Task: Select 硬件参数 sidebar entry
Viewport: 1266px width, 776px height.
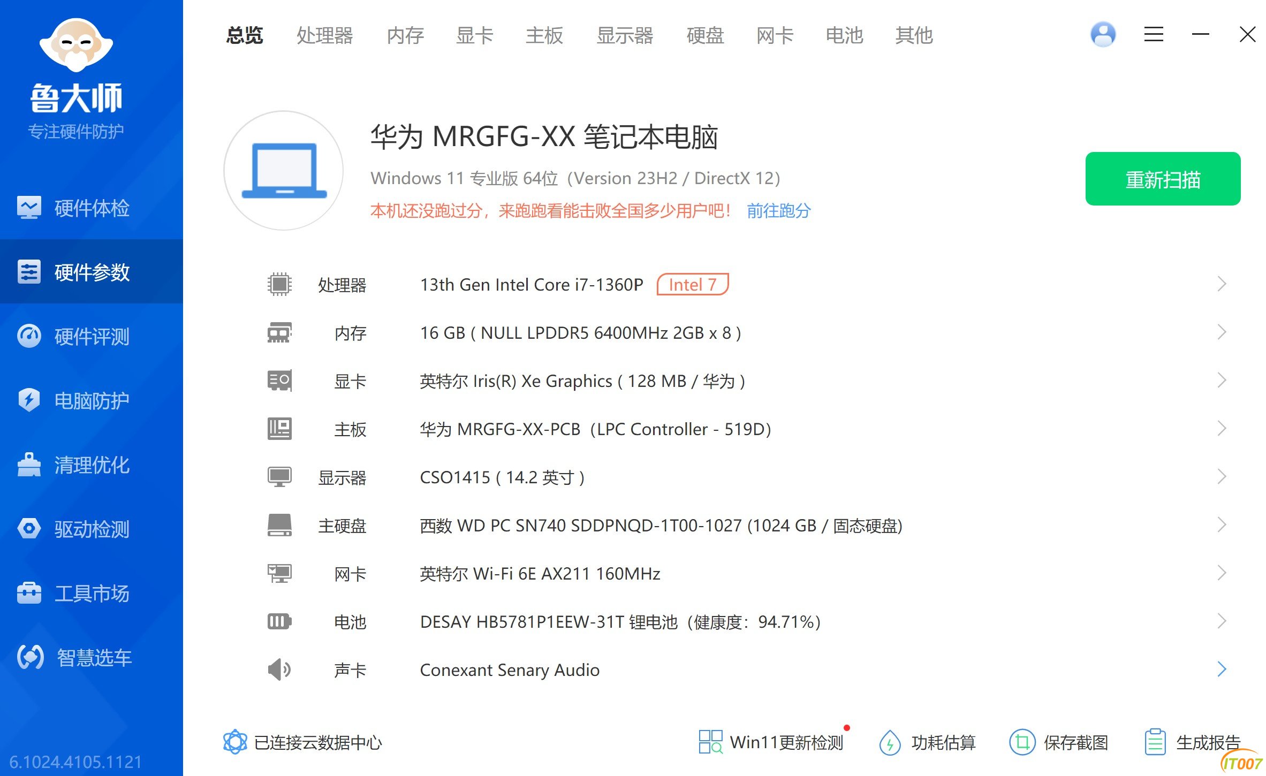Action: pyautogui.click(x=91, y=272)
